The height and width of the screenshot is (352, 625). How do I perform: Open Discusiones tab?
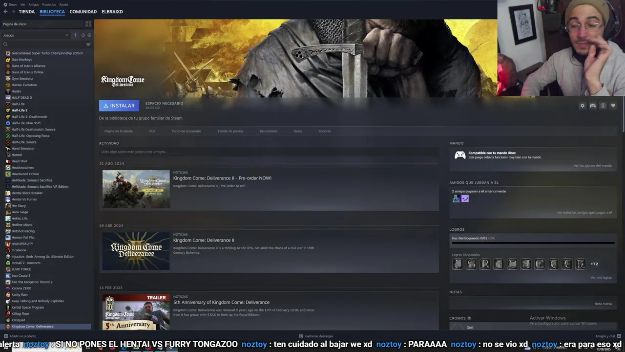269,131
